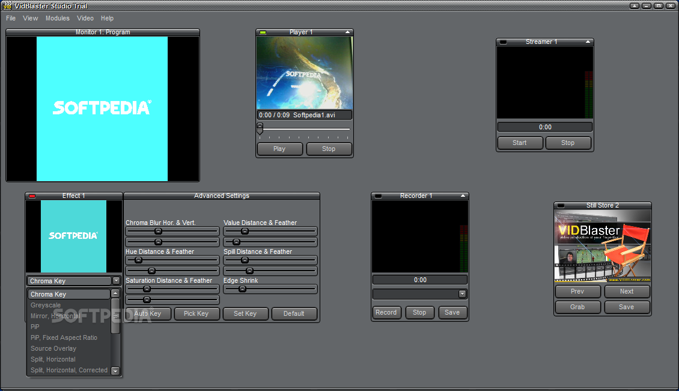
Task: Toggle the Streamer 1 status LED
Action: coord(503,42)
